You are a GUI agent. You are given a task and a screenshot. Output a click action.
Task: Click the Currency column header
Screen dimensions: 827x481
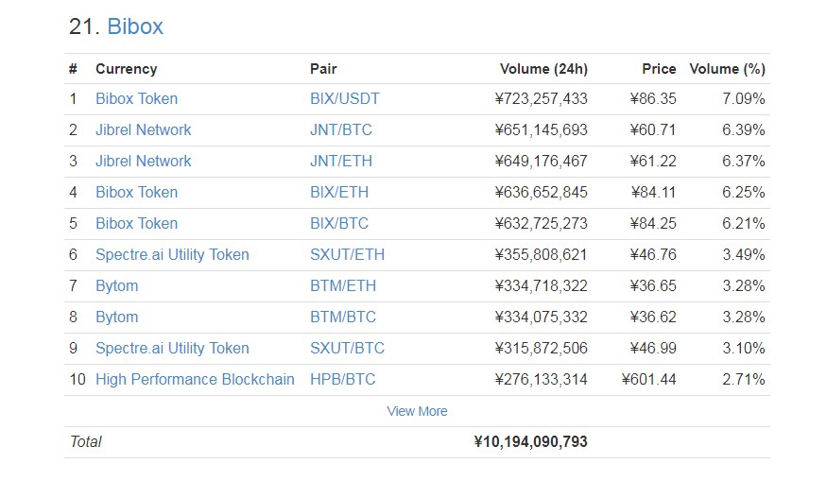[126, 69]
